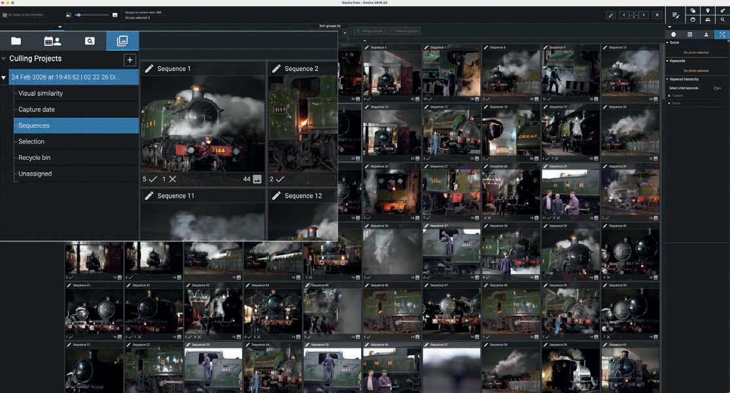The width and height of the screenshot is (730, 393).
Task: Open the Sequence 29 GWR men thumbnail
Action: point(570,193)
